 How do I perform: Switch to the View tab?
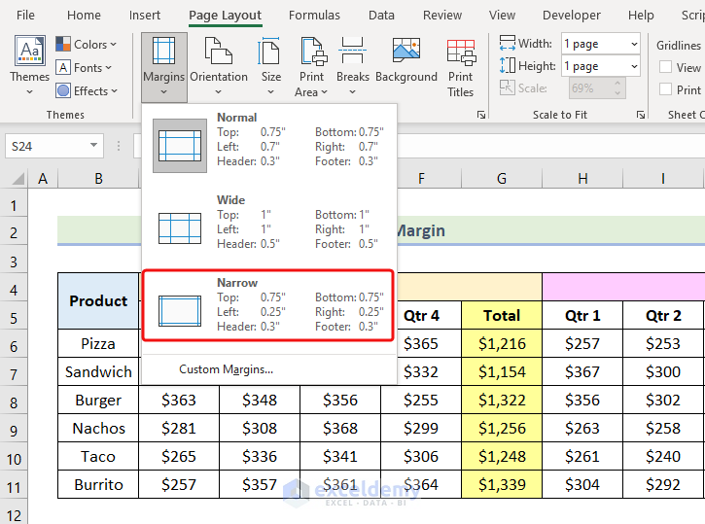[502, 16]
